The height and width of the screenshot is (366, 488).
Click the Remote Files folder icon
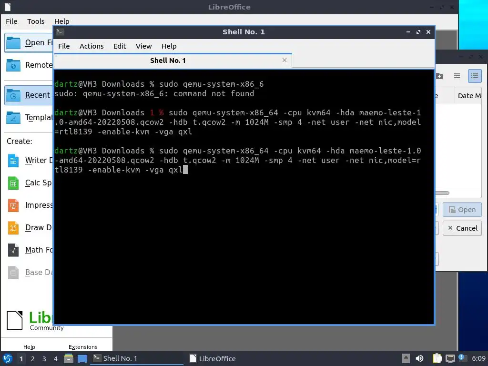[x=13, y=65]
